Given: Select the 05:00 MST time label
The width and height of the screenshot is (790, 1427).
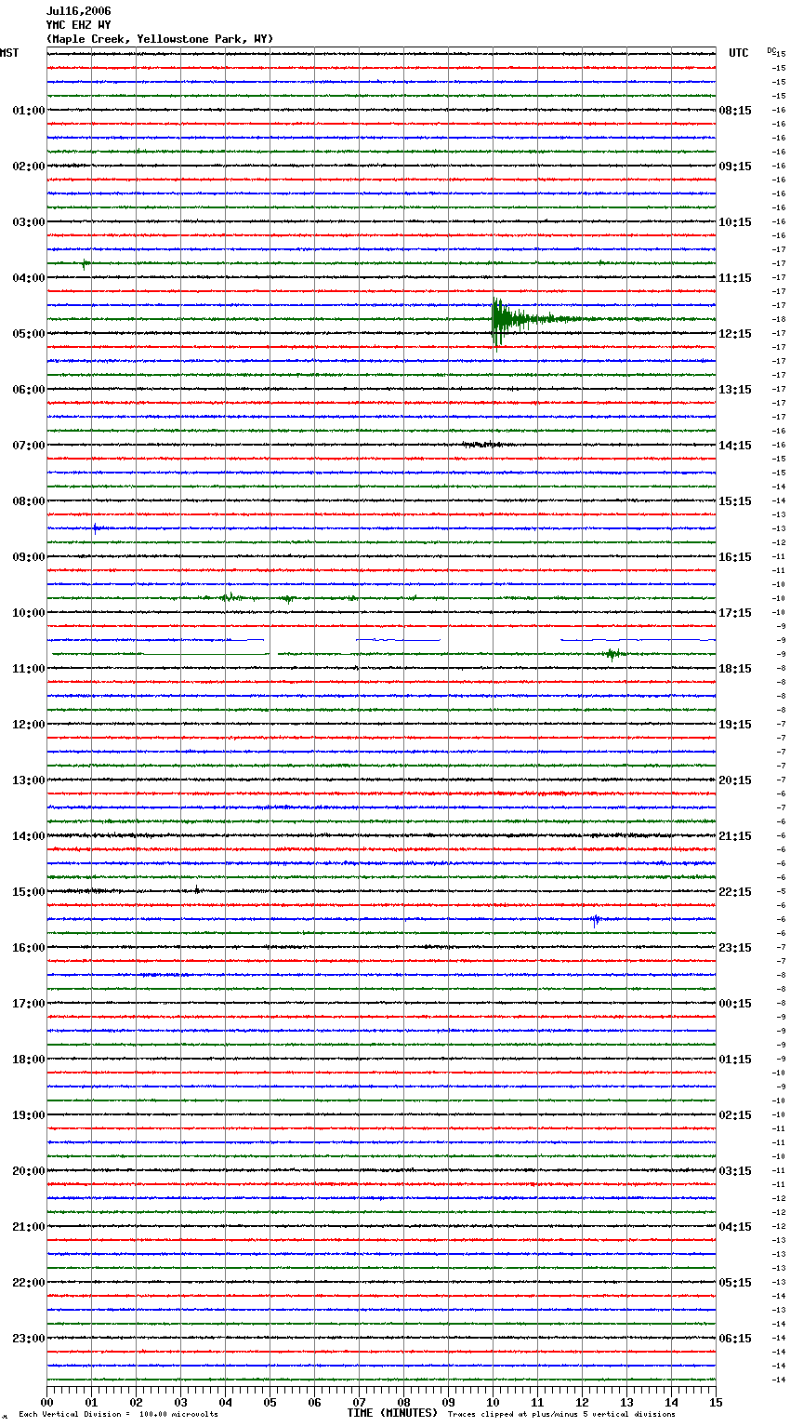Looking at the screenshot, I should [29, 334].
